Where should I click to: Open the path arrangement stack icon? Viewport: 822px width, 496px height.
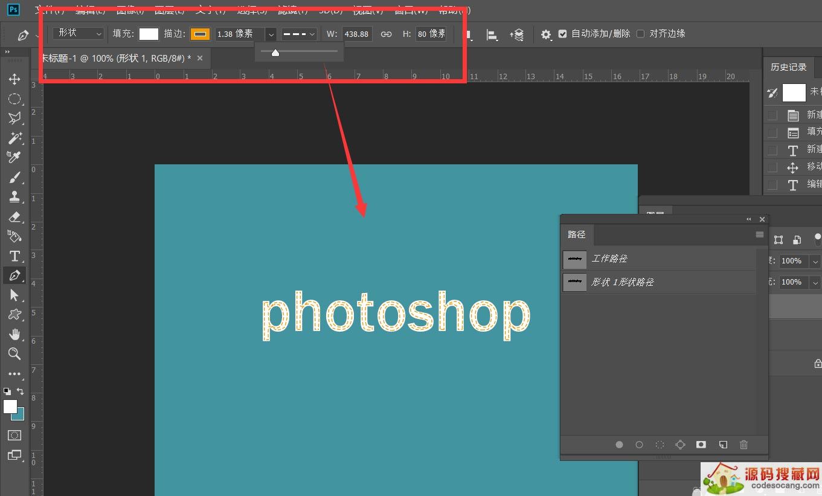[516, 35]
